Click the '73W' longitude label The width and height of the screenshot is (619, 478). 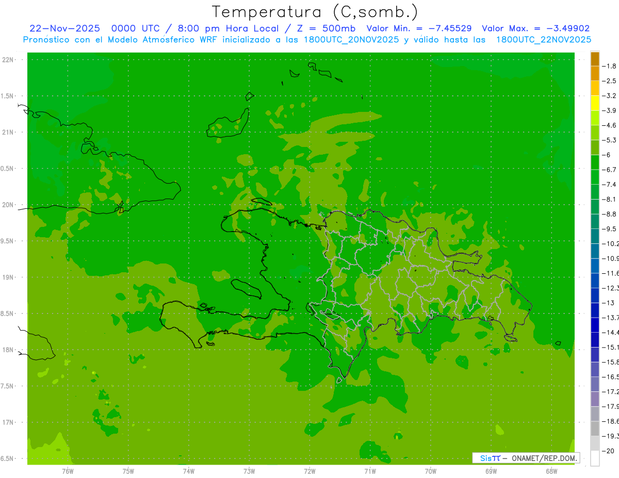[x=249, y=471]
